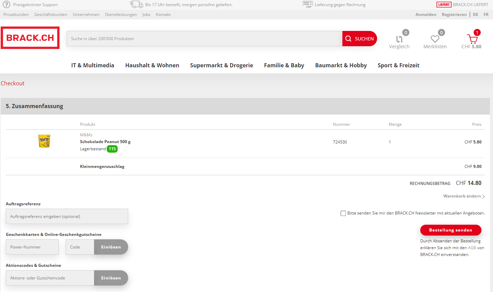493x292 pixels.
Task: Open Sport & Freizeit menu
Action: 398,65
